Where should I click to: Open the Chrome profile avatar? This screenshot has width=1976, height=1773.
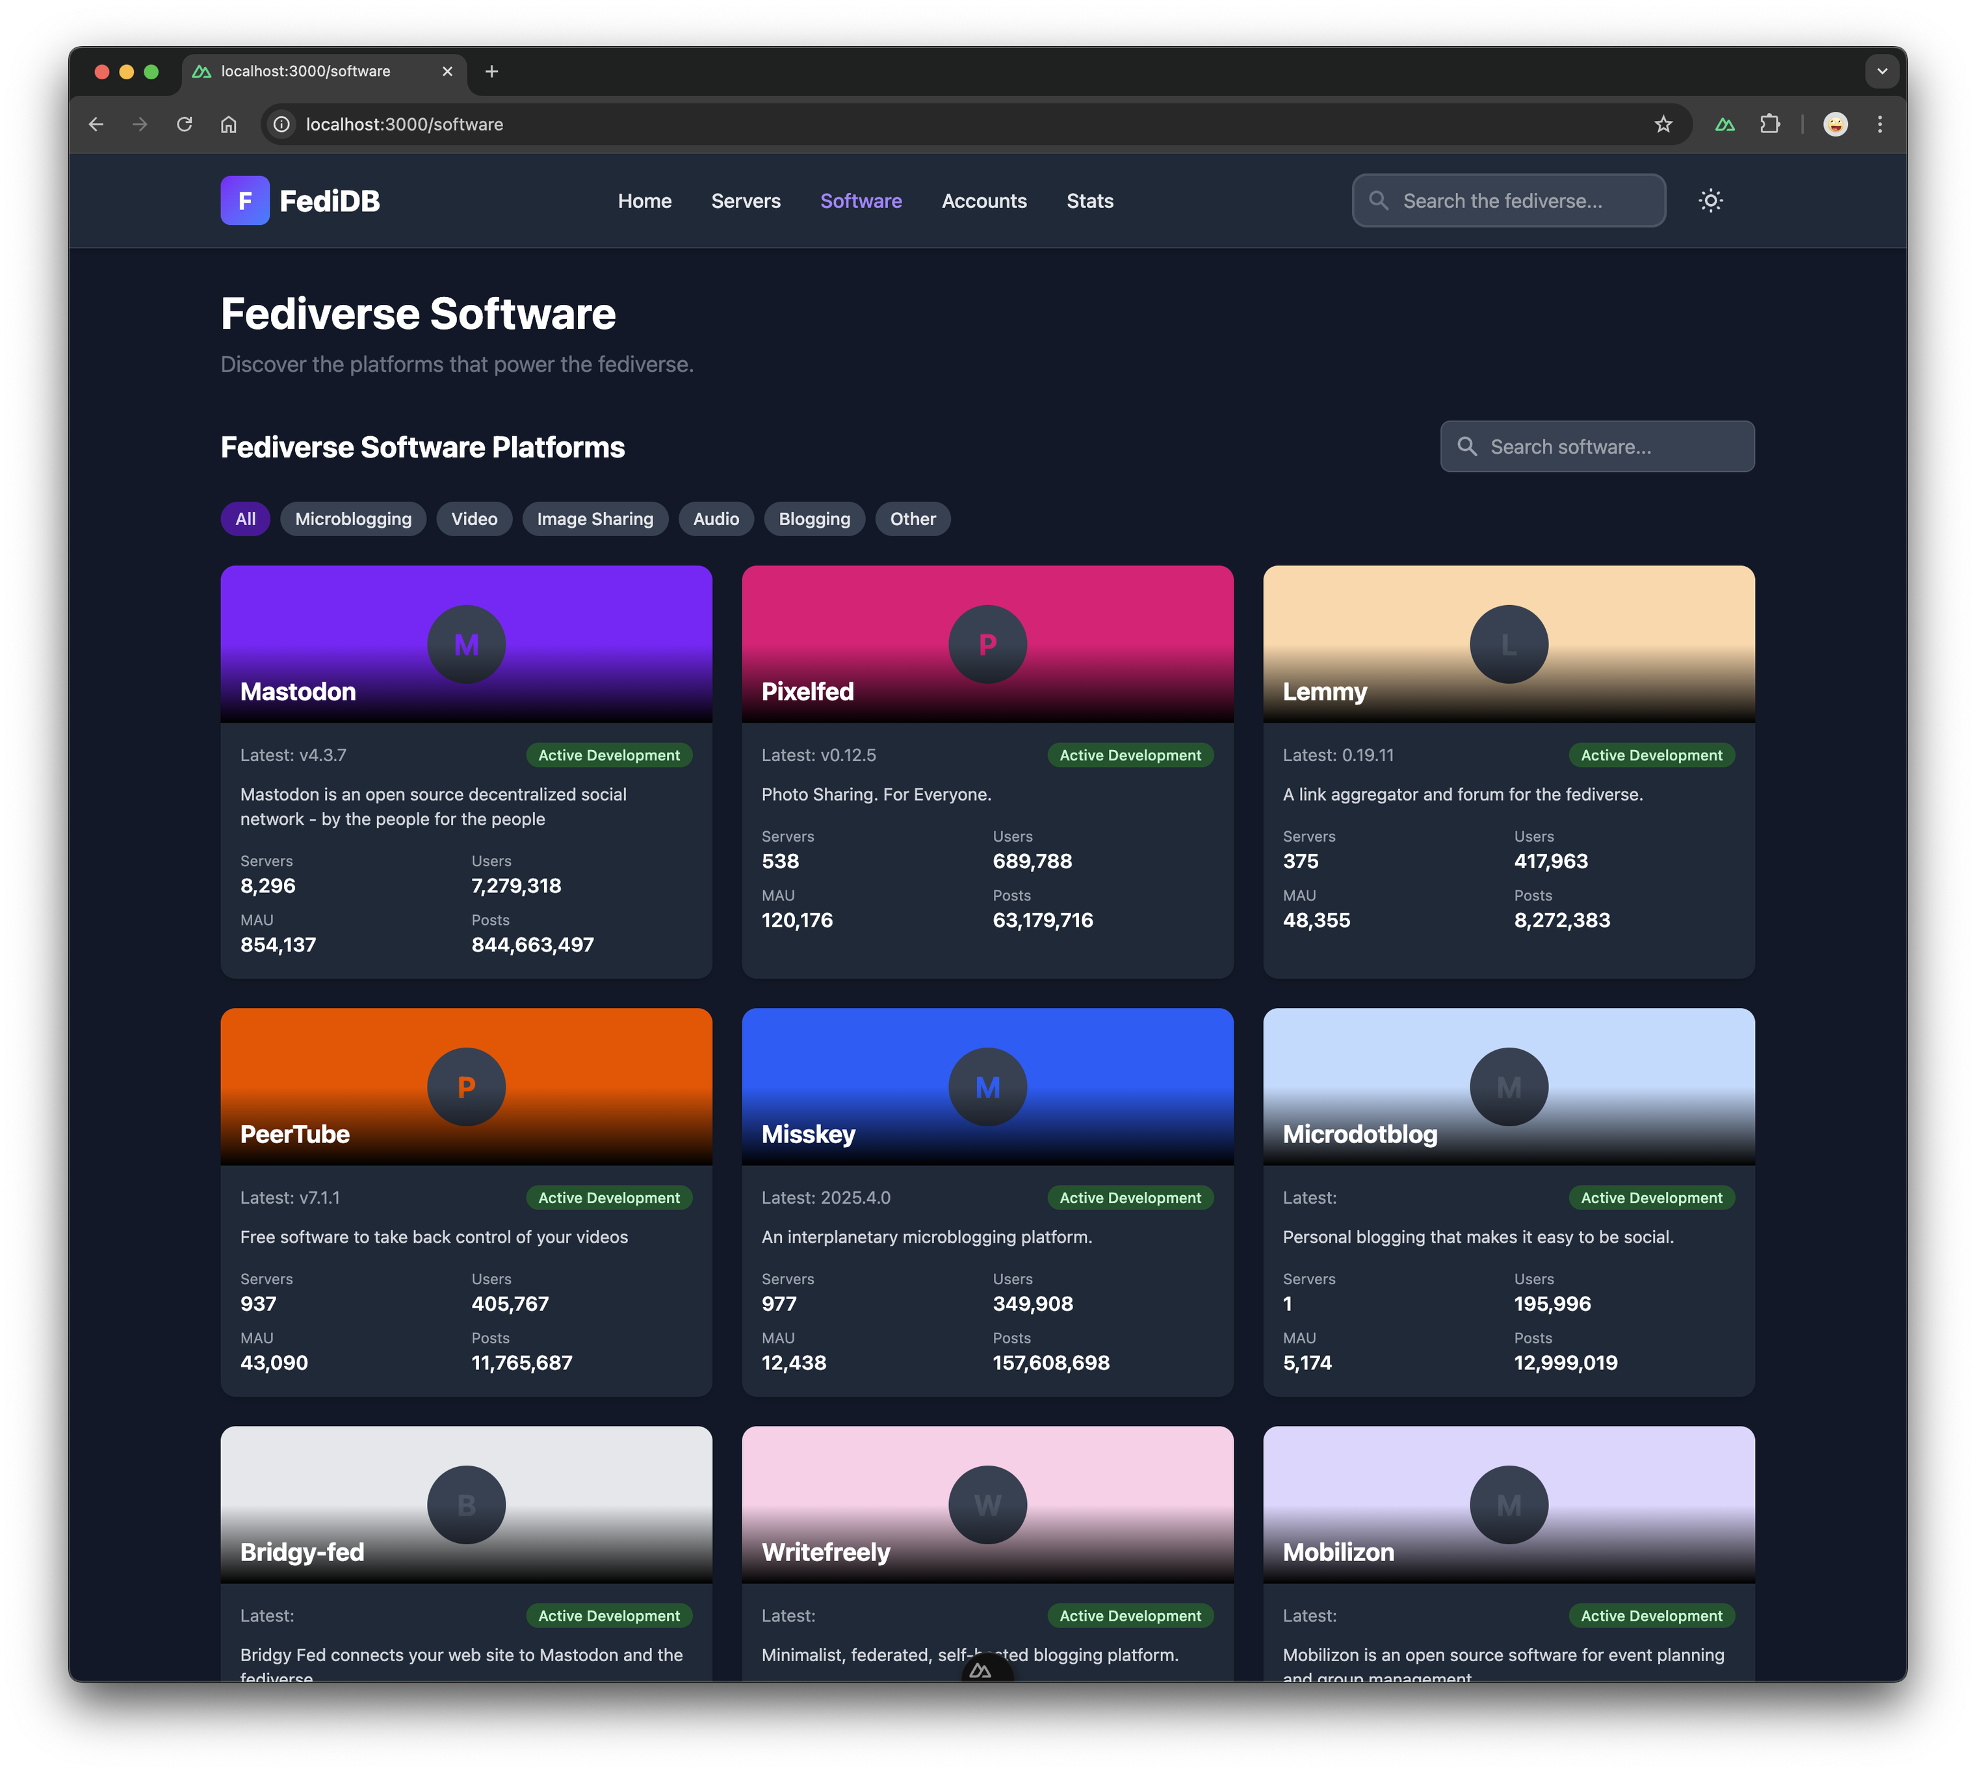point(1835,125)
